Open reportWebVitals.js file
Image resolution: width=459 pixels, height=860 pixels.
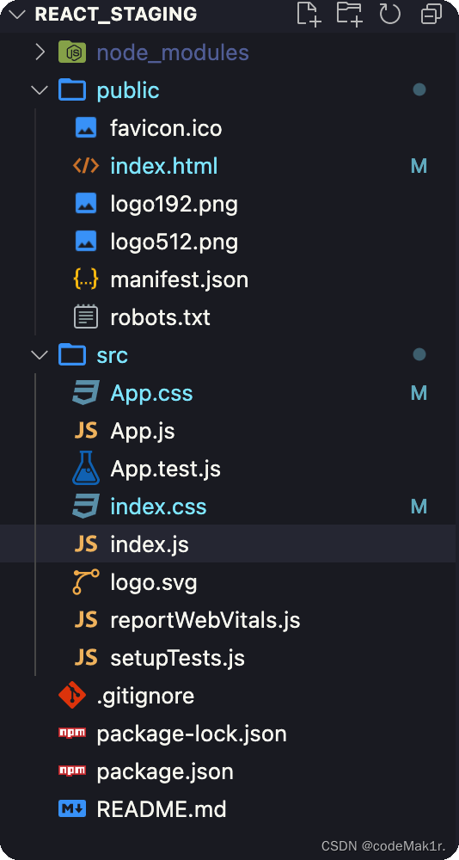tap(205, 621)
